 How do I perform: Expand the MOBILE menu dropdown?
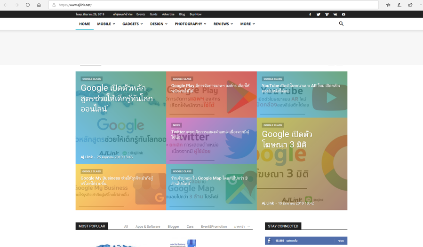click(x=106, y=24)
